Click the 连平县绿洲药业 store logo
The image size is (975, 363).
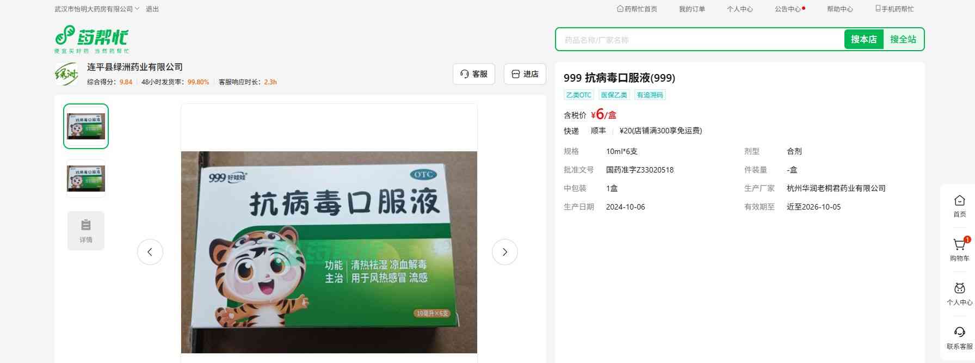pyautogui.click(x=66, y=74)
